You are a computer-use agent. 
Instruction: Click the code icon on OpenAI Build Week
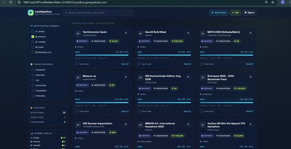coord(140,34)
